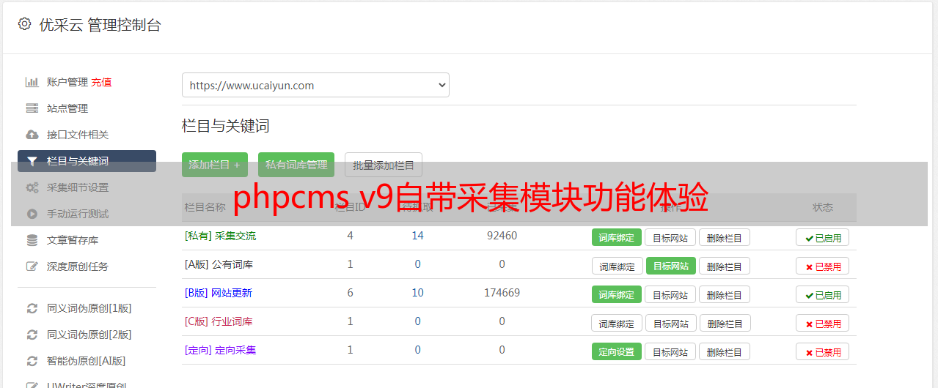Click 删除栏目 for 采集交流 row
Viewport: 938px width, 388px height.
[725, 237]
